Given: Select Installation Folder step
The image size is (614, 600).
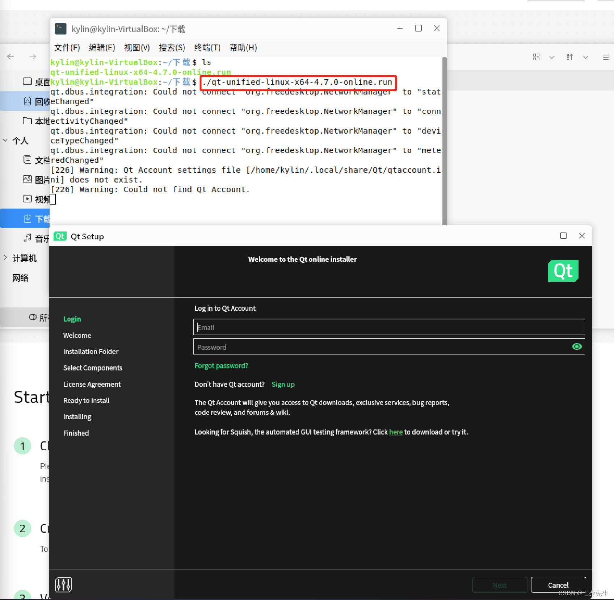Looking at the screenshot, I should pyautogui.click(x=91, y=352).
